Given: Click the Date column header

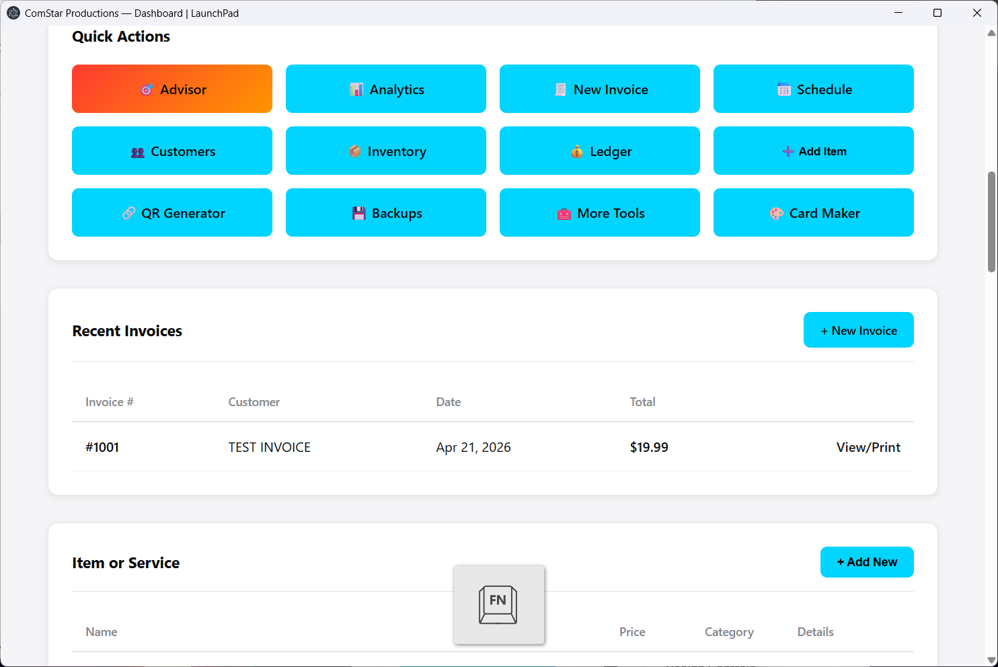Looking at the screenshot, I should (x=448, y=402).
